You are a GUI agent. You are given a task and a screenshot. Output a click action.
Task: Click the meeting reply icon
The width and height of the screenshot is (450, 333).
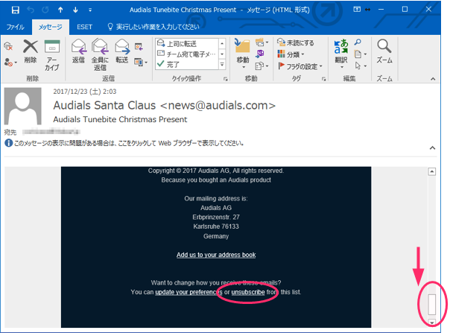139,46
